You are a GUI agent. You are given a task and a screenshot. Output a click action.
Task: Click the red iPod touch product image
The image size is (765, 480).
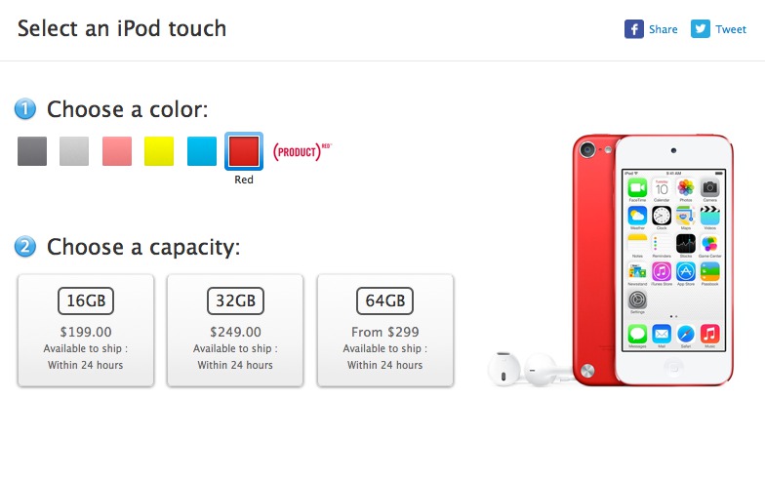[x=654, y=259]
